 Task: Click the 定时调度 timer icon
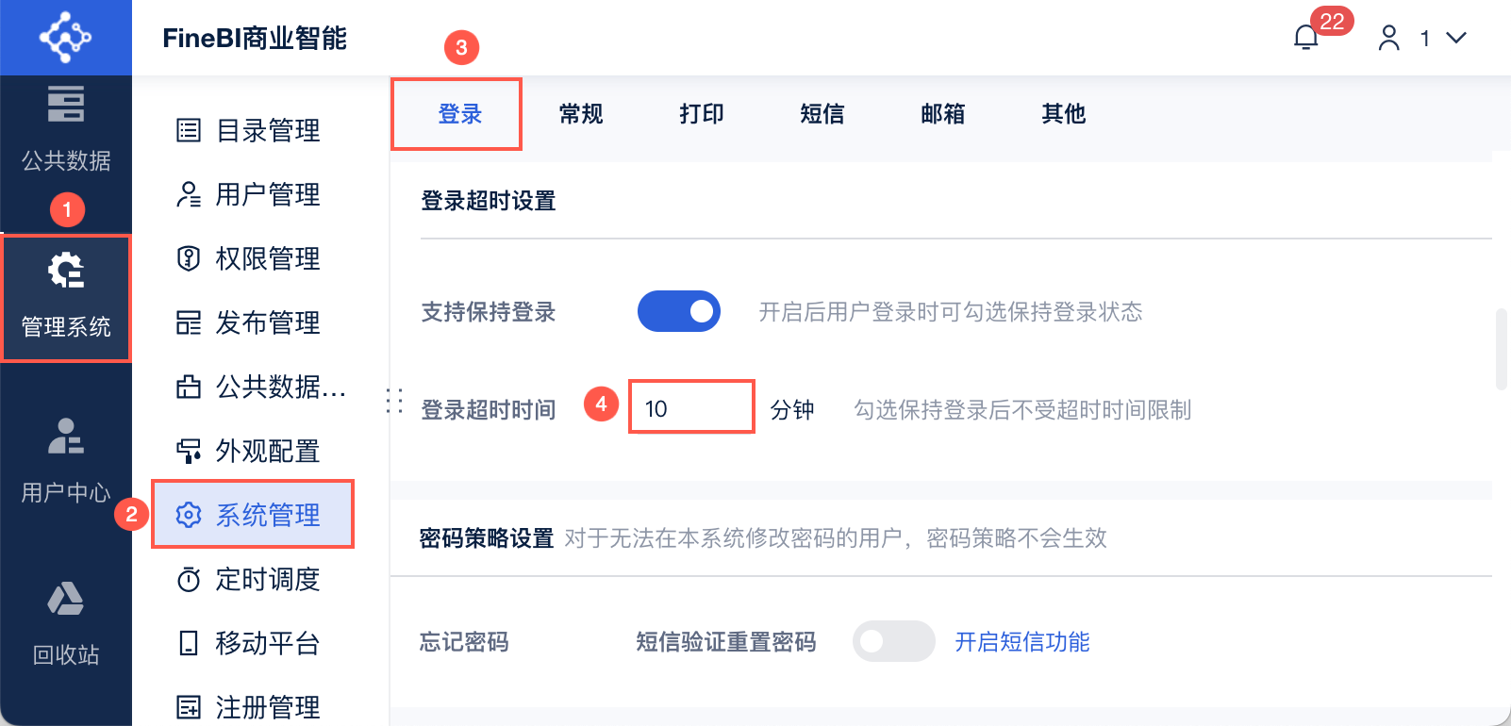(x=189, y=579)
